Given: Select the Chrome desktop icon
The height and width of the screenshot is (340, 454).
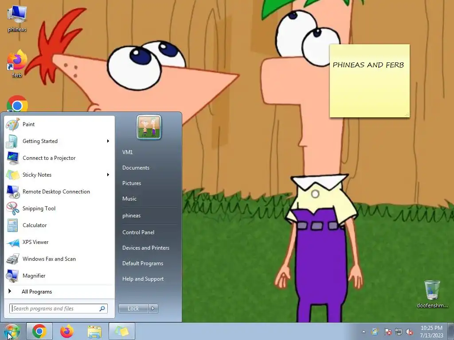Looking at the screenshot, I should pyautogui.click(x=17, y=104).
